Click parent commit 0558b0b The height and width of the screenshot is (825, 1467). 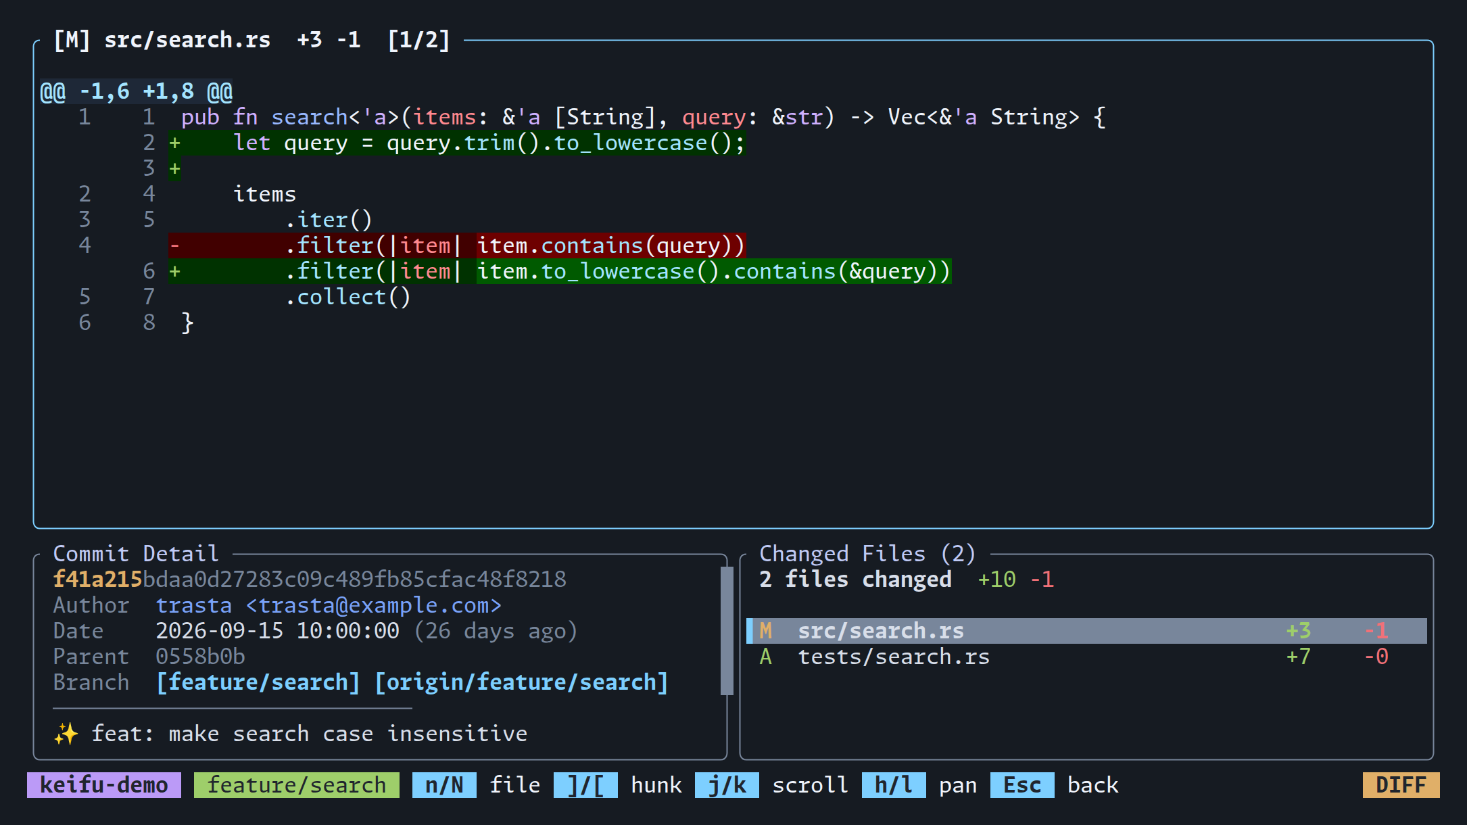[200, 657]
